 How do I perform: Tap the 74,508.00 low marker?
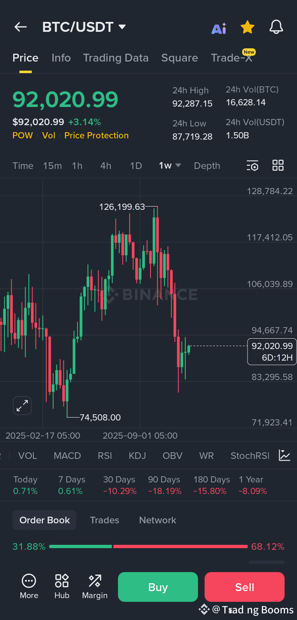coord(100,418)
